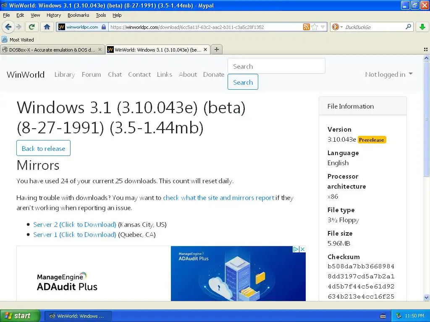Click the tray icon next to the clock

coord(399,316)
